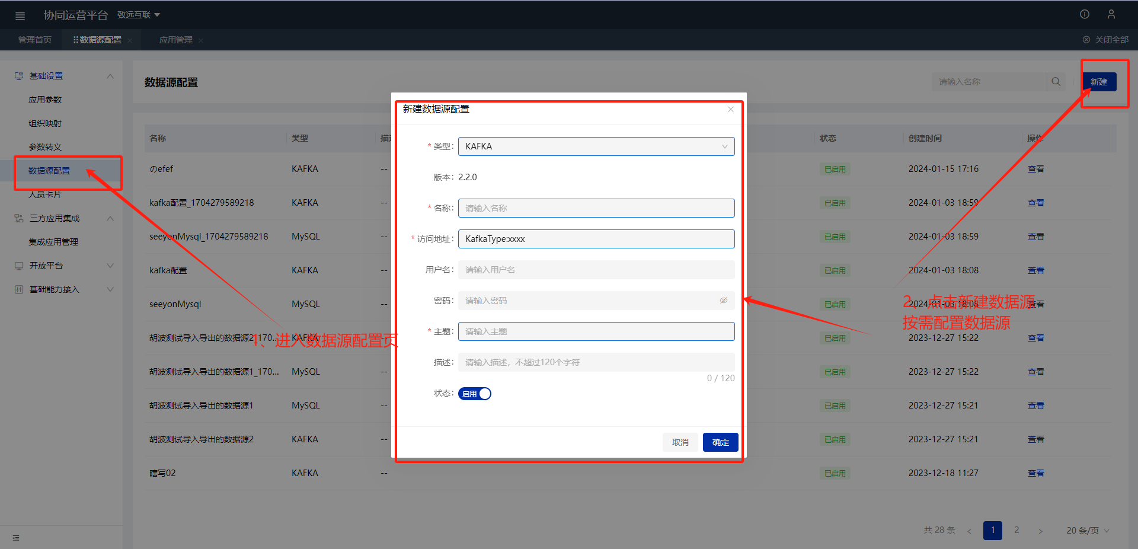Open the hamburger menu icon
This screenshot has height=549, width=1138.
pyautogui.click(x=20, y=15)
